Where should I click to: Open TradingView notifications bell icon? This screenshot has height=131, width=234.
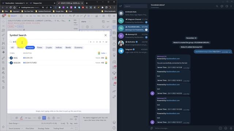click(114, 84)
